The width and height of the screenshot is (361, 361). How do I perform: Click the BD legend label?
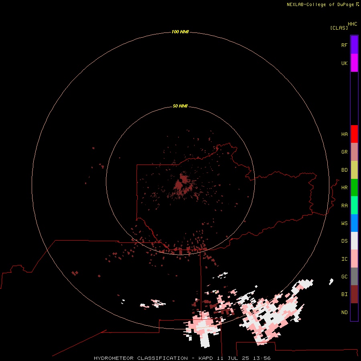pos(345,170)
